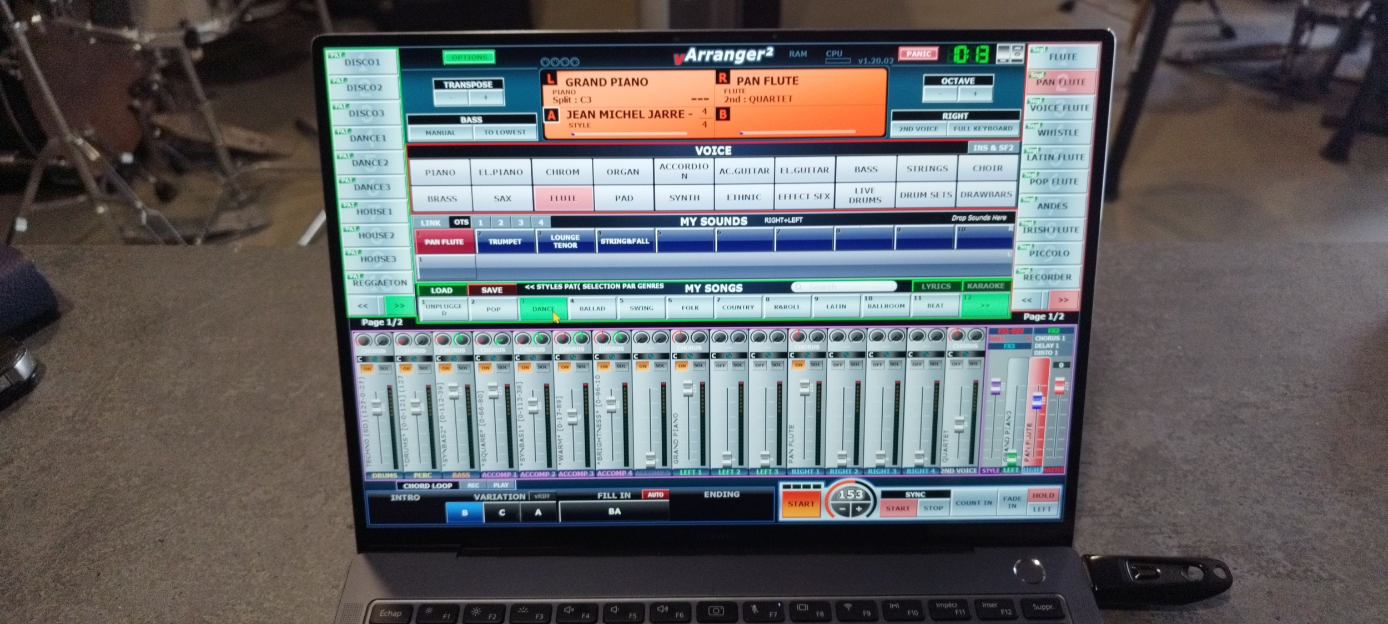Select the PIANO voice category
Image resolution: width=1388 pixels, height=624 pixels.
point(440,173)
